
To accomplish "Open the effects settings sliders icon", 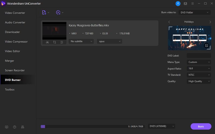I will (x=62, y=42).
